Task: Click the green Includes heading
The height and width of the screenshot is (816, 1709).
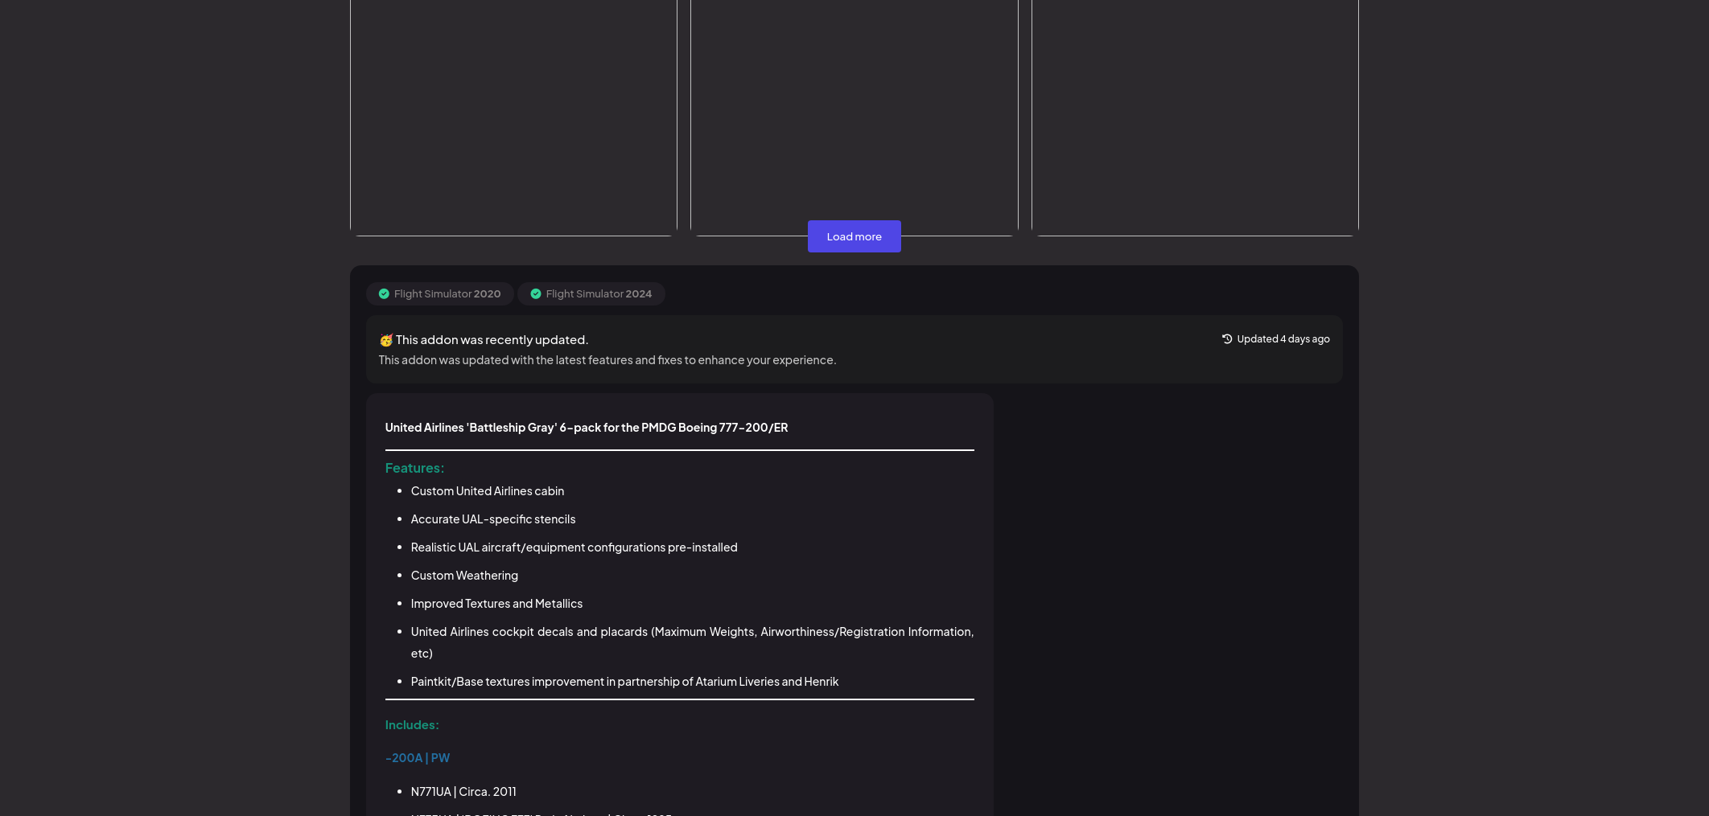Action: click(412, 725)
